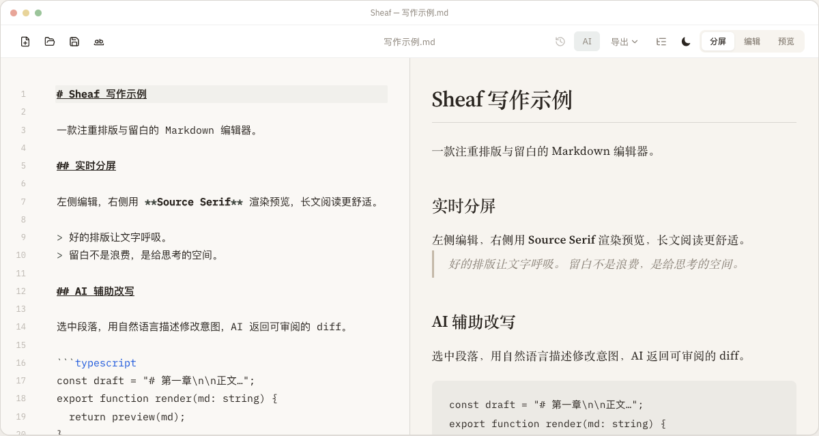Click the 写作示例.md filename in toolbar

click(x=409, y=42)
